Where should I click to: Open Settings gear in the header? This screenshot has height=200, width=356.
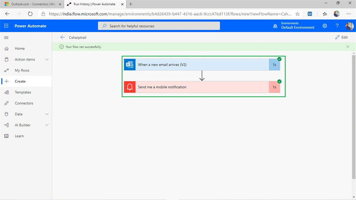[x=325, y=26]
